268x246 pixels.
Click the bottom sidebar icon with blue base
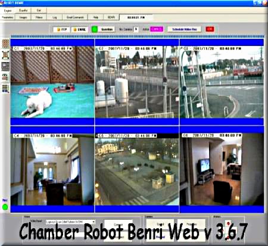pyautogui.click(x=5, y=89)
